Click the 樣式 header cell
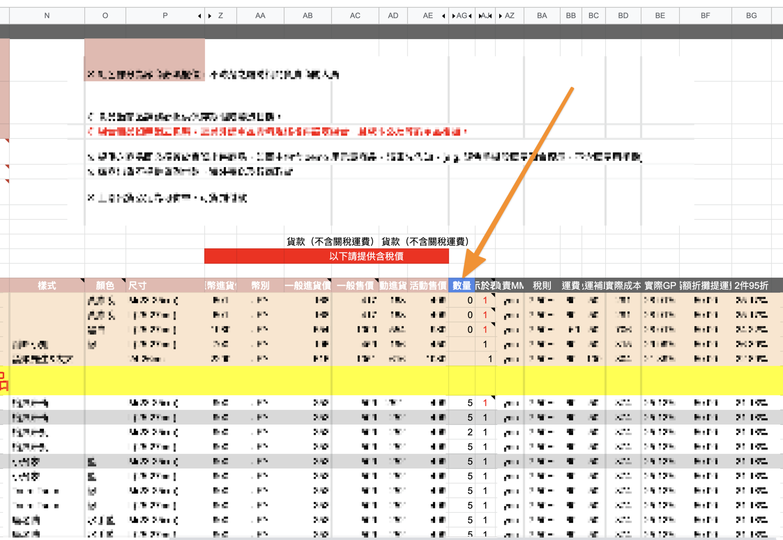 pyautogui.click(x=47, y=286)
